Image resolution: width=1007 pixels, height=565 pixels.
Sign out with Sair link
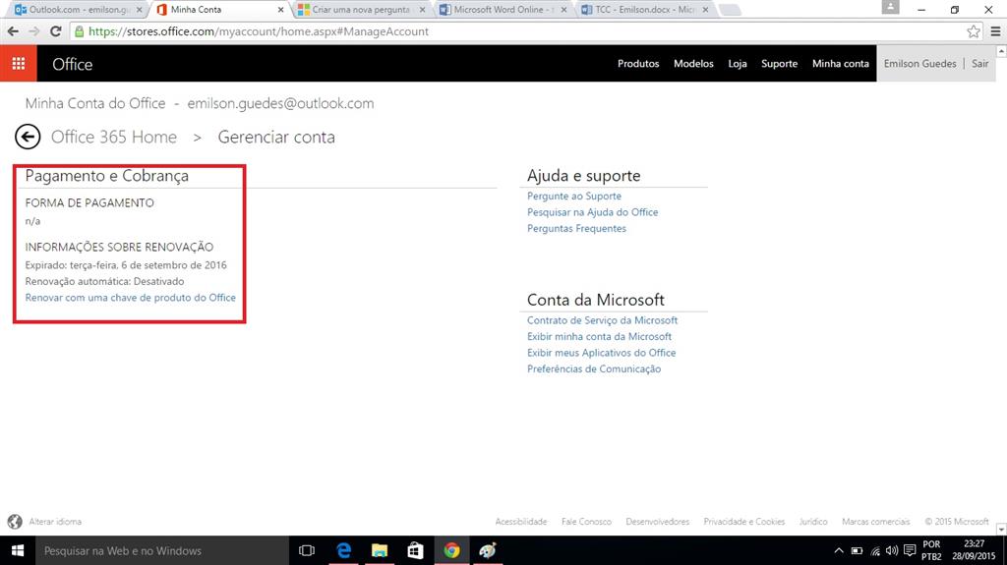coord(980,64)
